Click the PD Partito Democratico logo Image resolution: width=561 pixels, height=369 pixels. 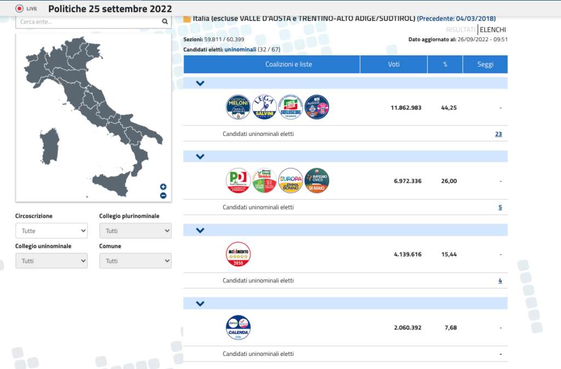point(238,180)
